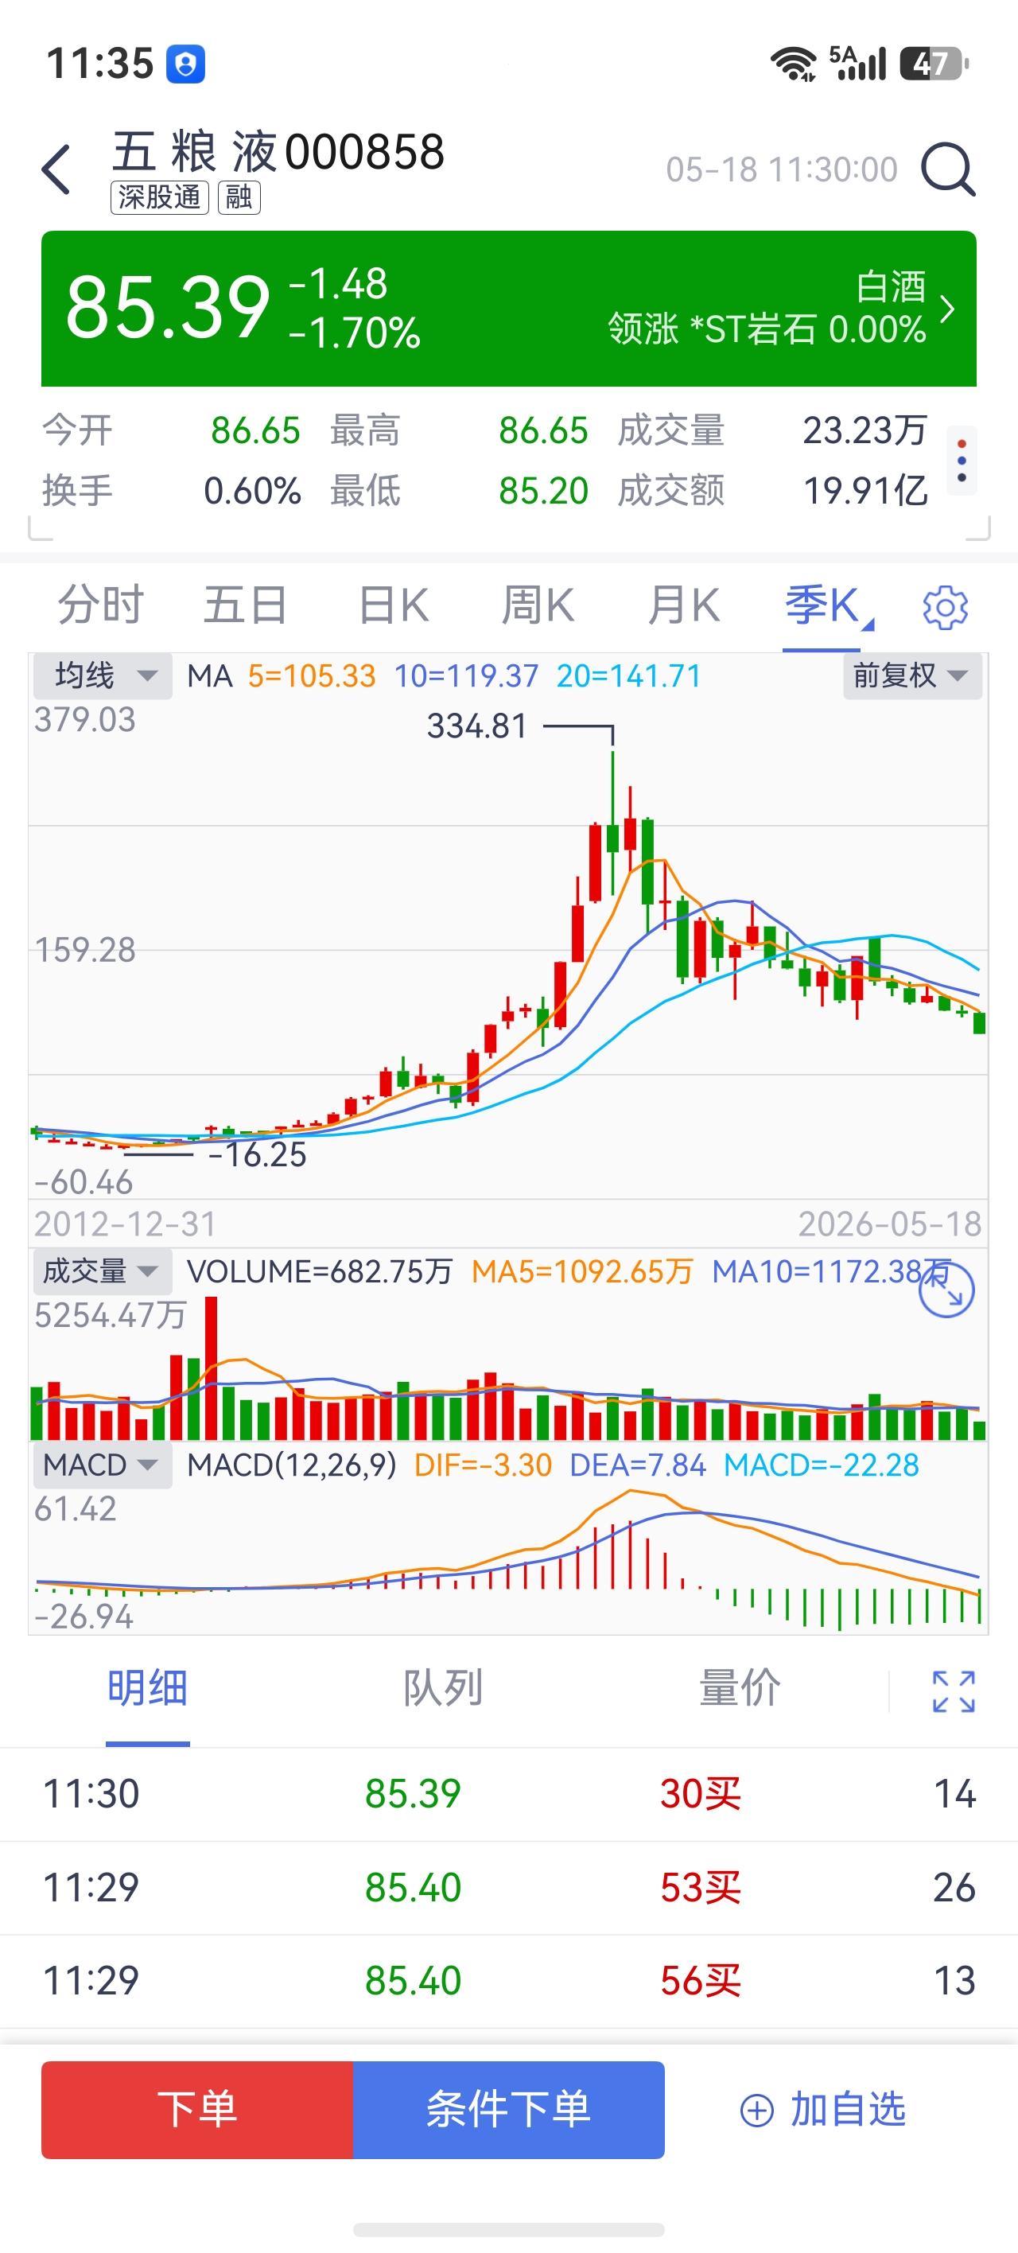Tap the trade row showing 53买
1018x2253 pixels.
tap(509, 1887)
